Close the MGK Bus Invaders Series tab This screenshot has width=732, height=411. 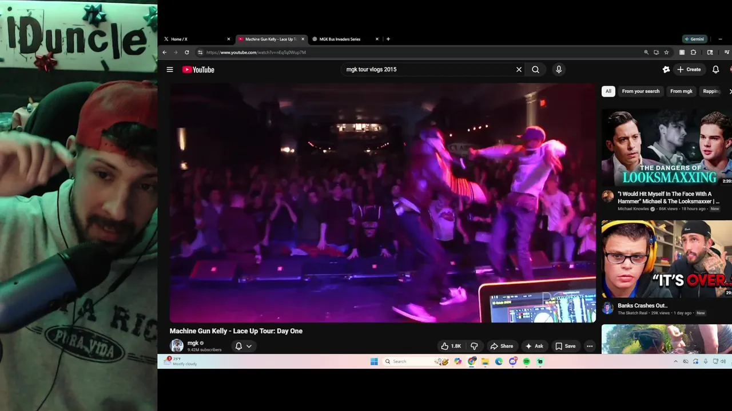click(377, 39)
